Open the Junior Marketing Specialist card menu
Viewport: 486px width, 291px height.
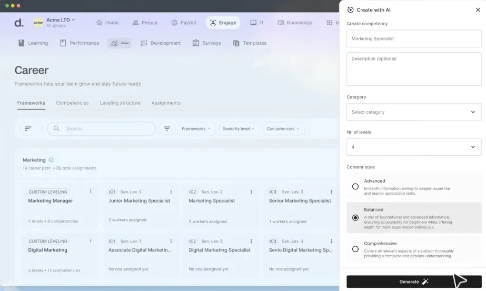tap(171, 192)
